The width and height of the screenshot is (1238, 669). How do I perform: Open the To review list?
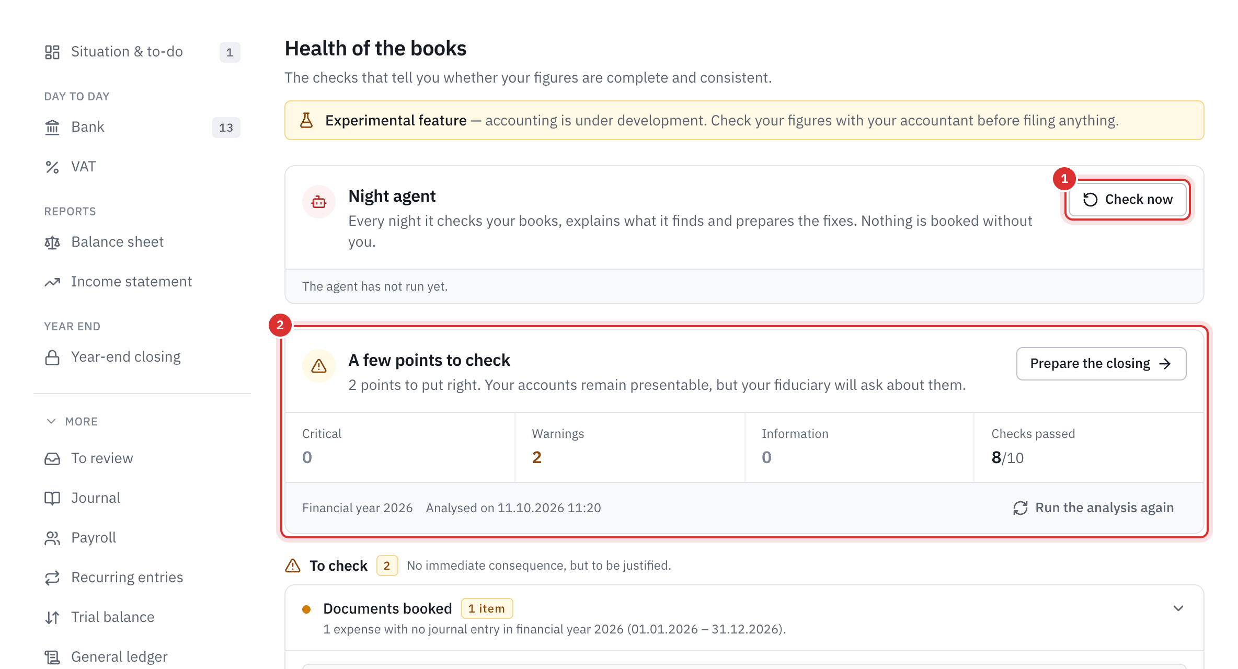click(142, 458)
